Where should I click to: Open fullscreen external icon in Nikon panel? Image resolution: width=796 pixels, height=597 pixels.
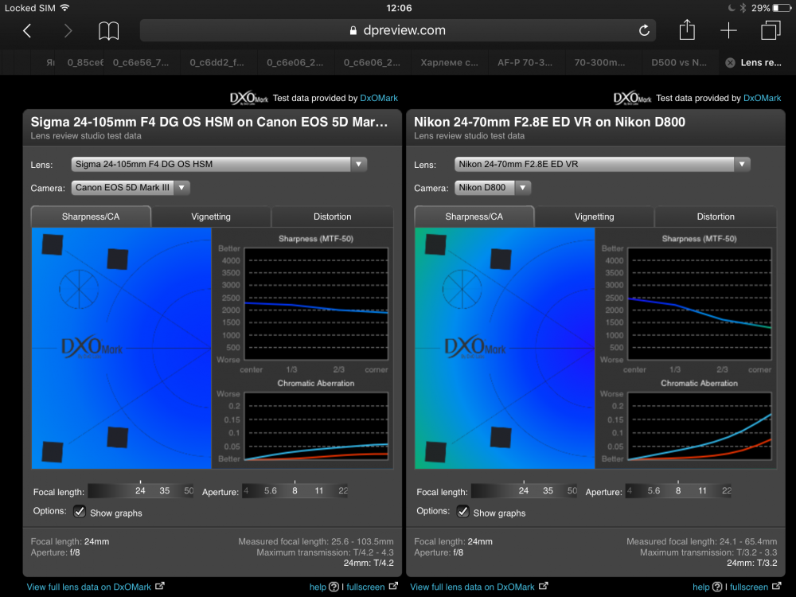tap(776, 587)
